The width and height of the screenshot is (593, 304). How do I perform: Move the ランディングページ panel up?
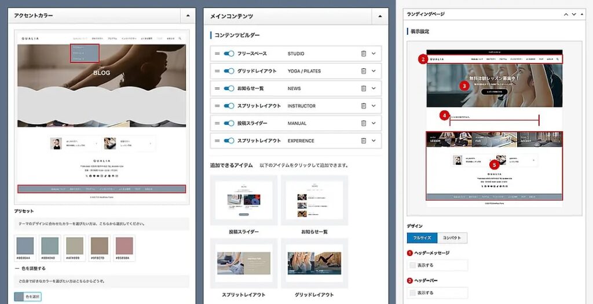point(566,14)
